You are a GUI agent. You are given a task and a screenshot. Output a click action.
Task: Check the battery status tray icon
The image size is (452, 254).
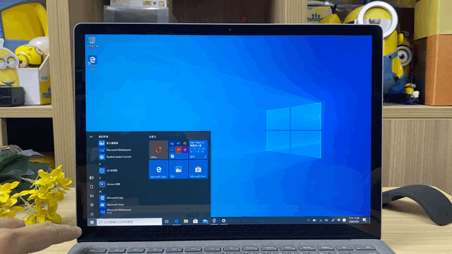[x=315, y=220]
